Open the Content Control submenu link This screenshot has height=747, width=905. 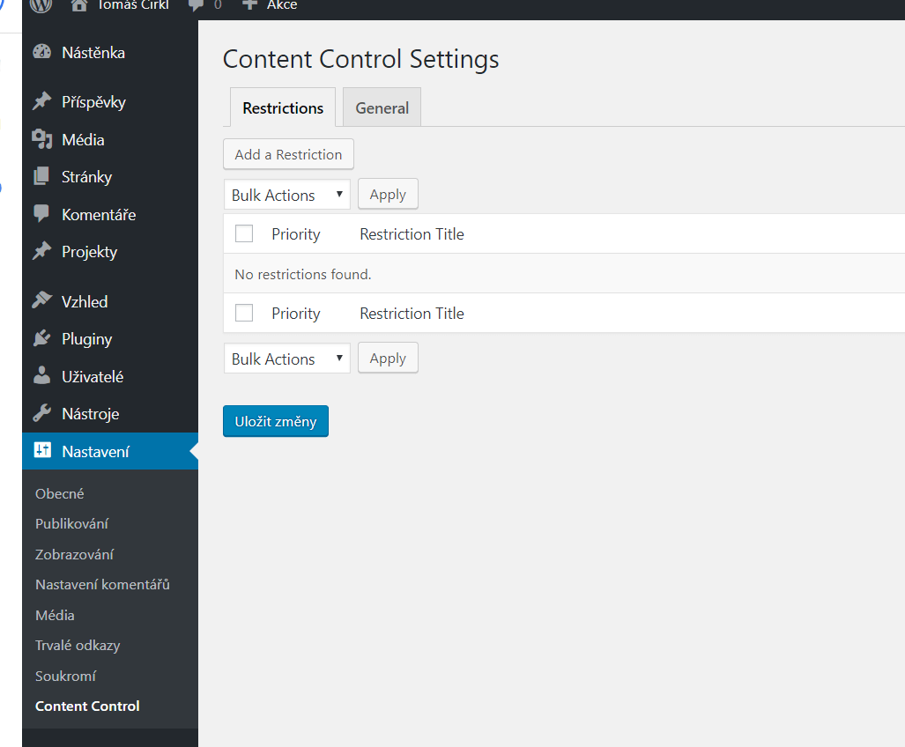click(x=87, y=706)
